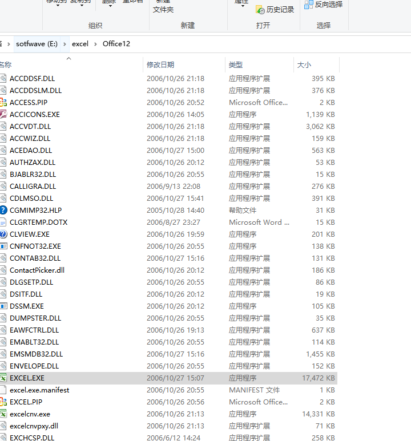
Task: Select EAWFCTRL.DLL file name
Action: coord(34,330)
